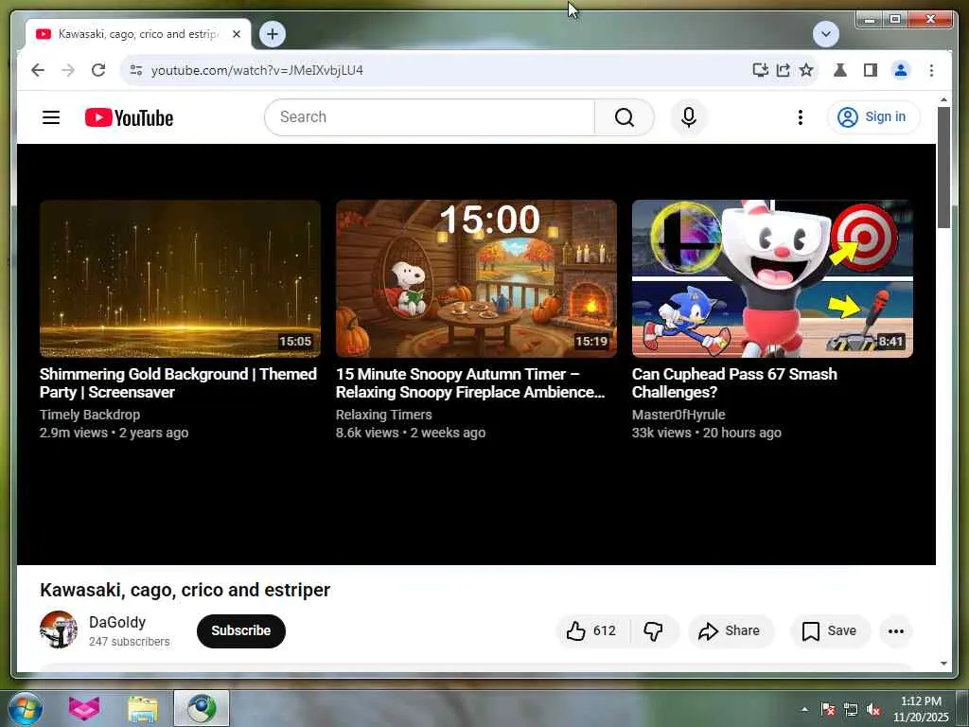The image size is (969, 727).
Task: Toggle the browser side panel
Action: (x=871, y=70)
